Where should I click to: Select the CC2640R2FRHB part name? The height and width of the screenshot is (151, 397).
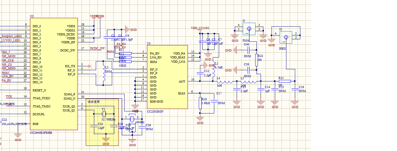point(41,133)
